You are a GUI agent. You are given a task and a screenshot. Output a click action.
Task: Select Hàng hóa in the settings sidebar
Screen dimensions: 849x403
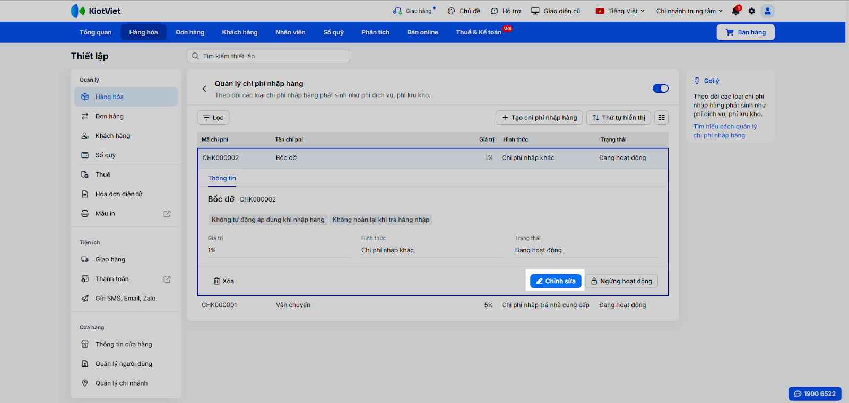tap(126, 97)
